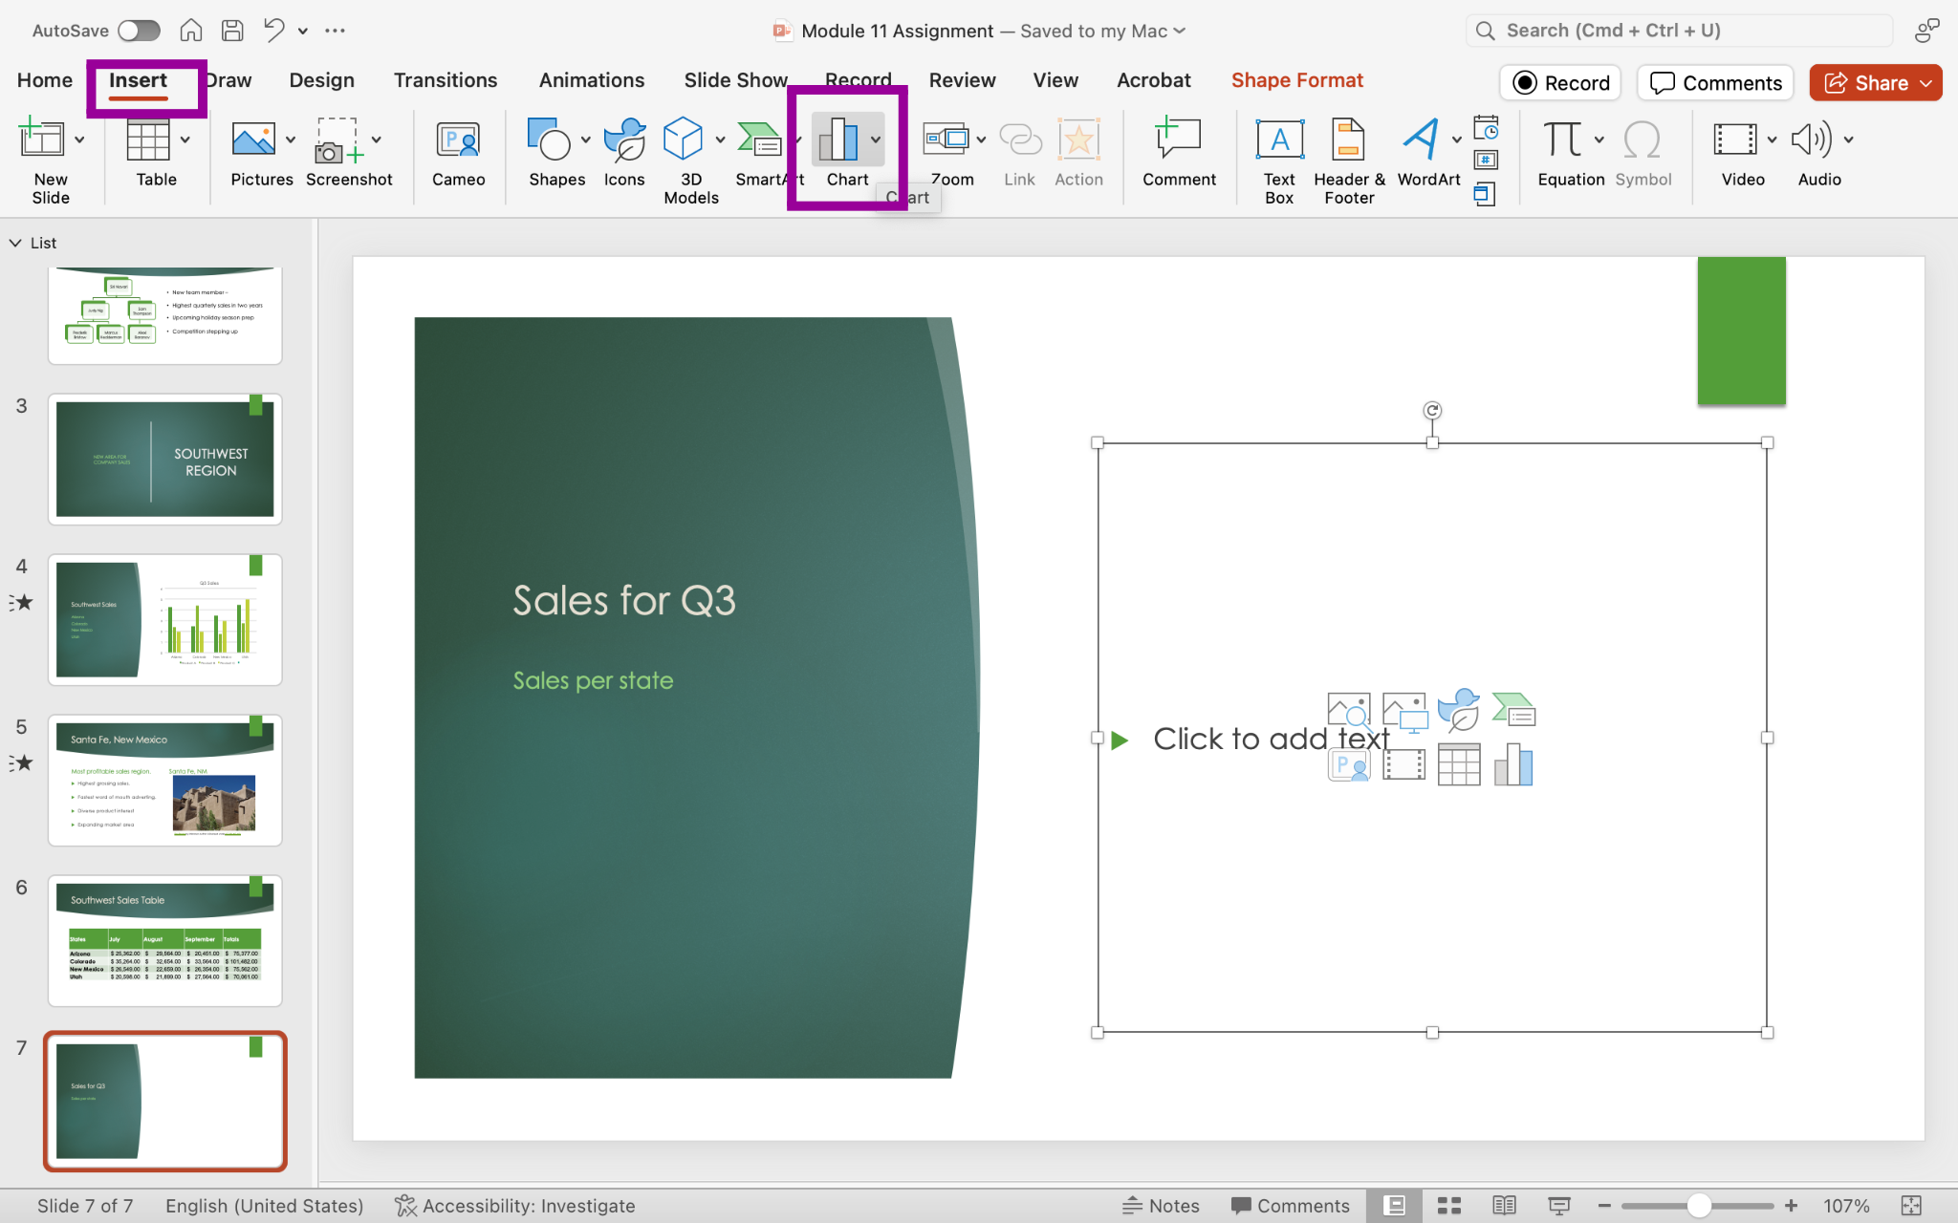Image resolution: width=1958 pixels, height=1223 pixels.
Task: Insert Audio from ribbon
Action: [x=1811, y=139]
